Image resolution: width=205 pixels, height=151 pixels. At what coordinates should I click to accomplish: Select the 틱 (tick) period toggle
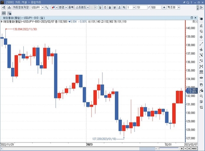124,7
